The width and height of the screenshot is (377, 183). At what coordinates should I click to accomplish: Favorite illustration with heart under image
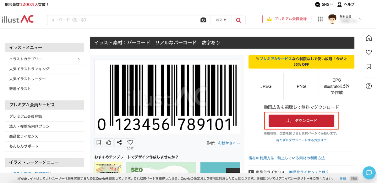pos(130,142)
